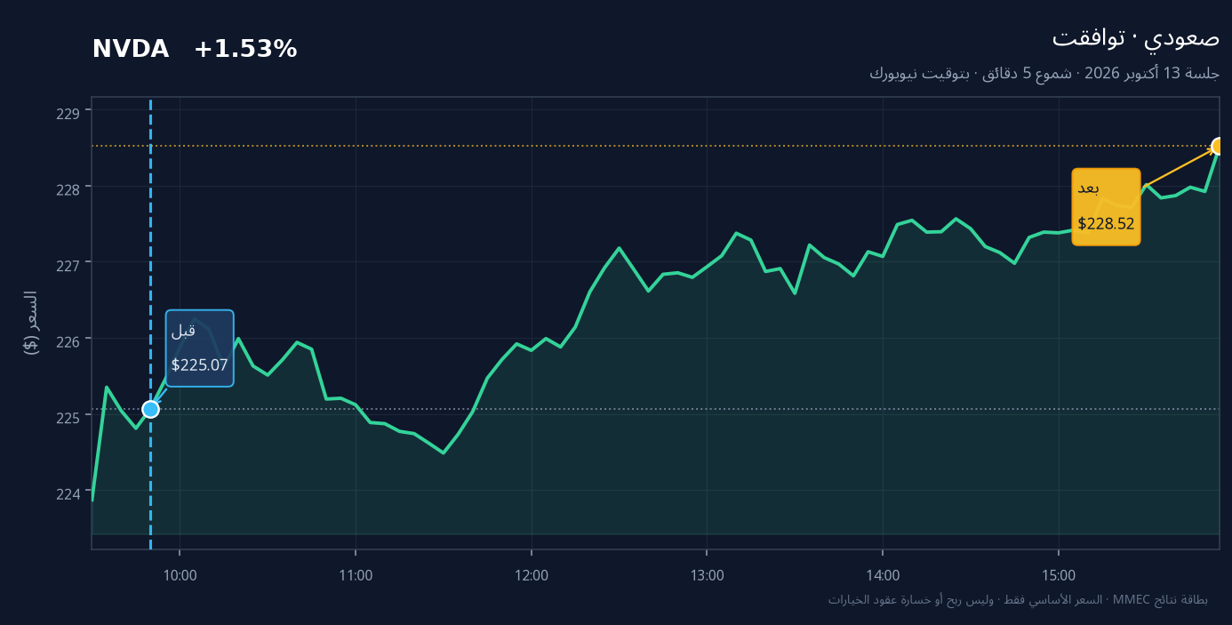Viewport: 1232px width, 625px height.
Task: Click the 224 price axis label
Action: coord(68,493)
